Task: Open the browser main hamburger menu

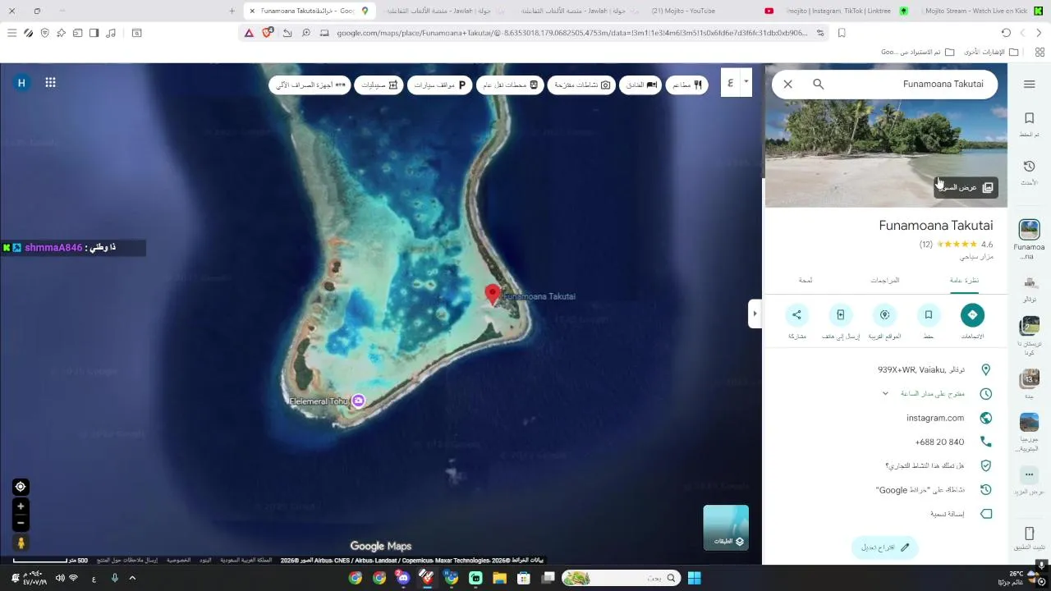Action: [x=11, y=33]
